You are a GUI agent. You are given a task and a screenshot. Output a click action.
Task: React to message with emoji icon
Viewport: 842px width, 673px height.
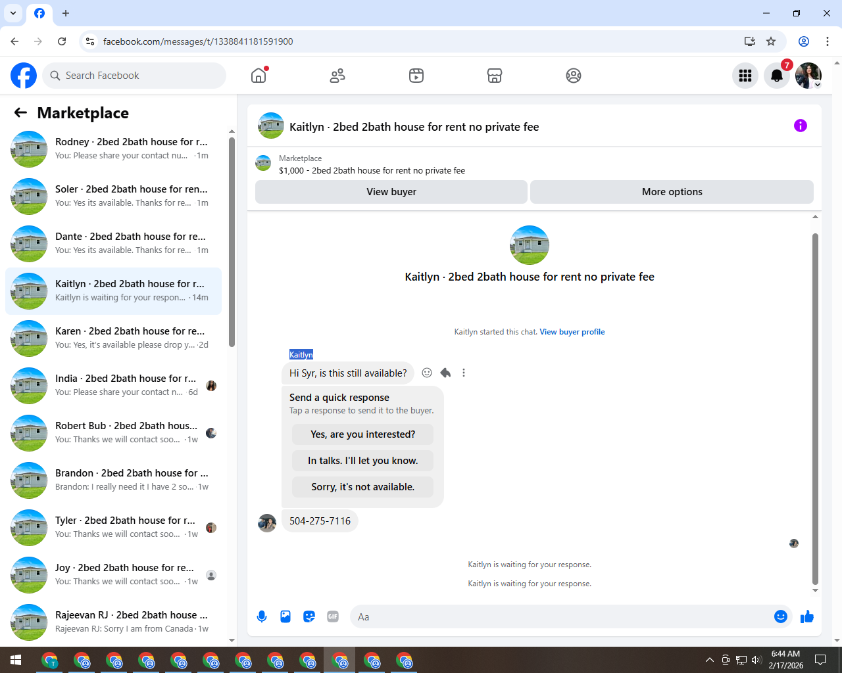[x=427, y=373]
